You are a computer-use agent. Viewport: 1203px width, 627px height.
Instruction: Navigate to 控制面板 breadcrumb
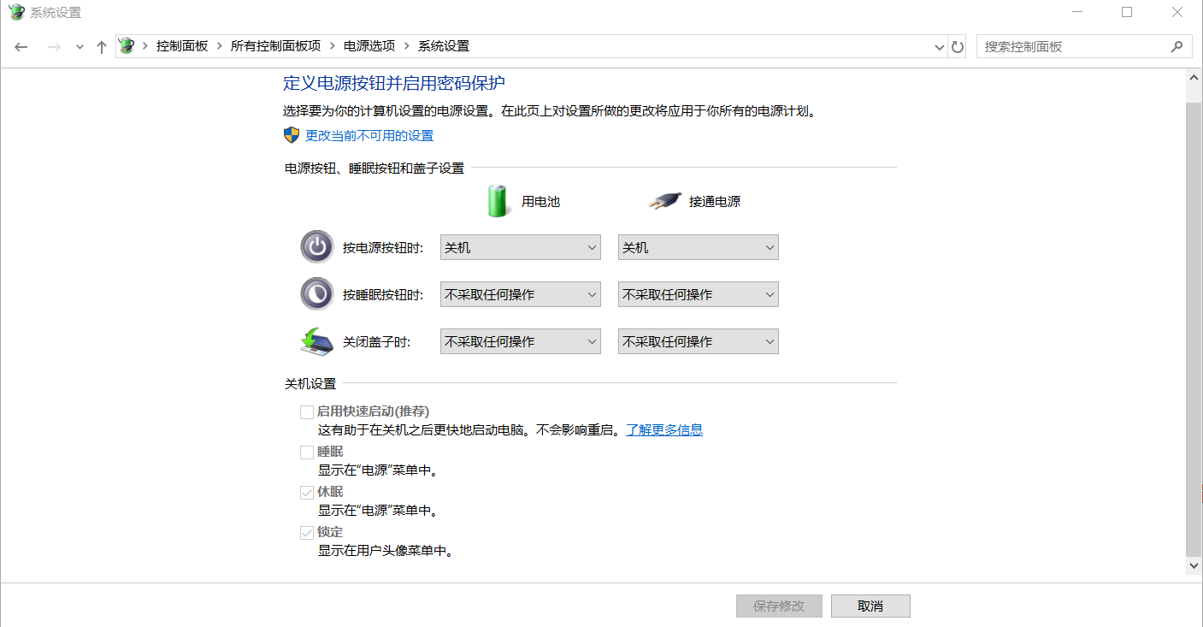pos(181,46)
